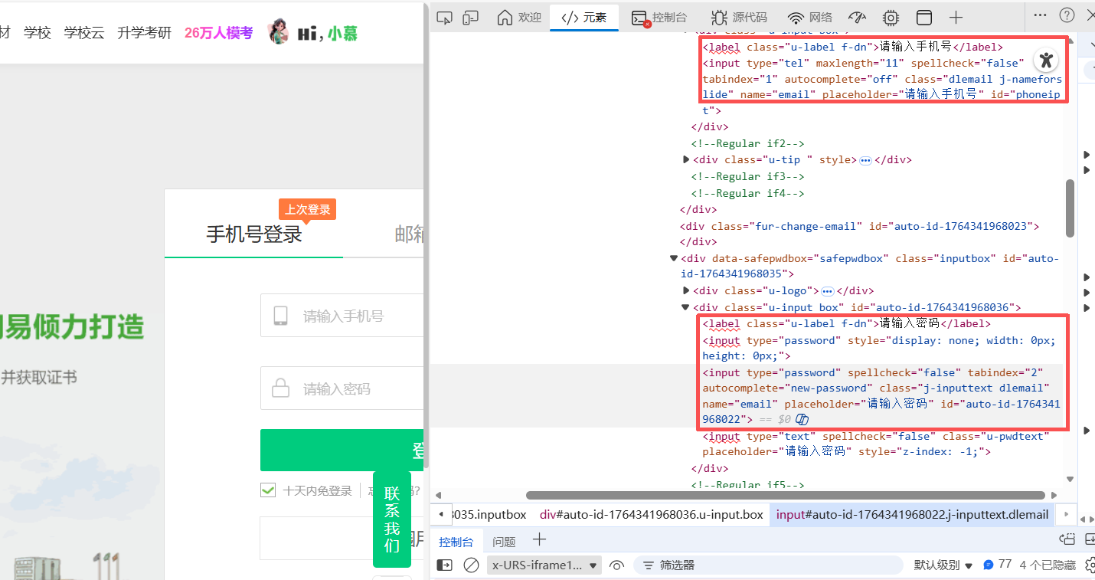Collapse the safepwdbox inputbox div node

click(x=673, y=258)
